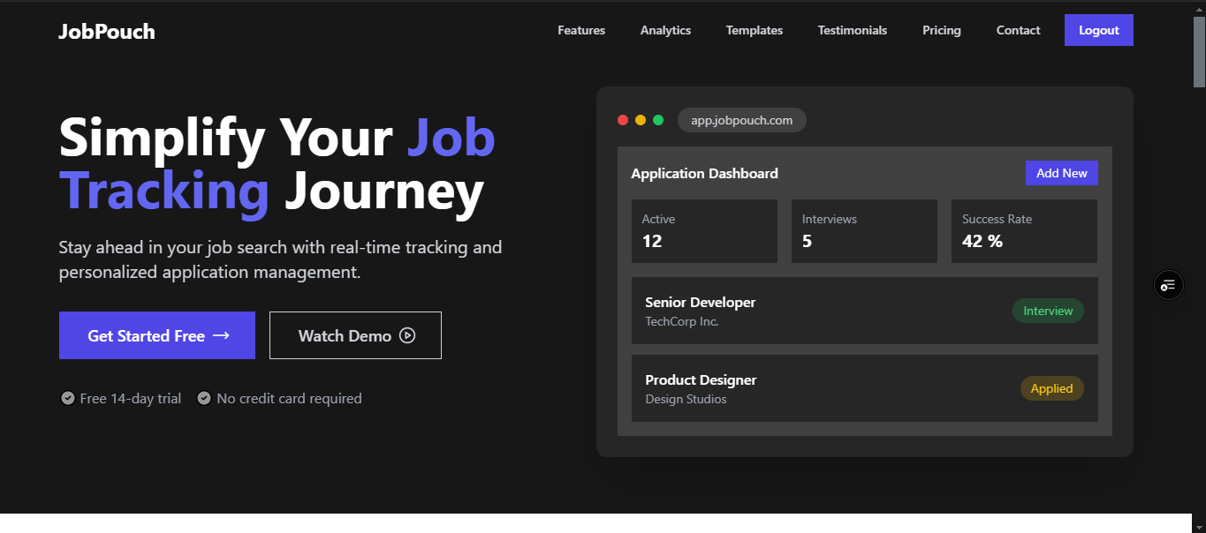
Task: Click the Get Started Free button
Action: click(156, 335)
